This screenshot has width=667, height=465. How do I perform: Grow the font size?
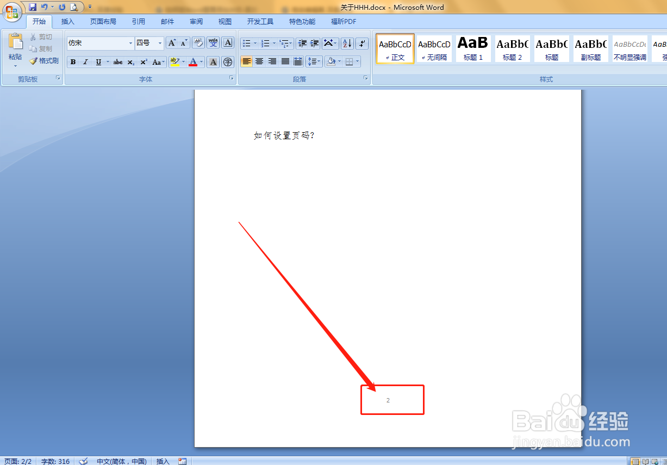pos(172,43)
